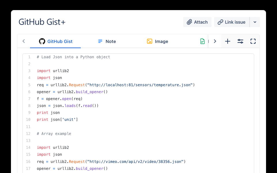The width and height of the screenshot is (277, 173).
Task: Click the text lines icon on the Note tab
Action: point(100,41)
